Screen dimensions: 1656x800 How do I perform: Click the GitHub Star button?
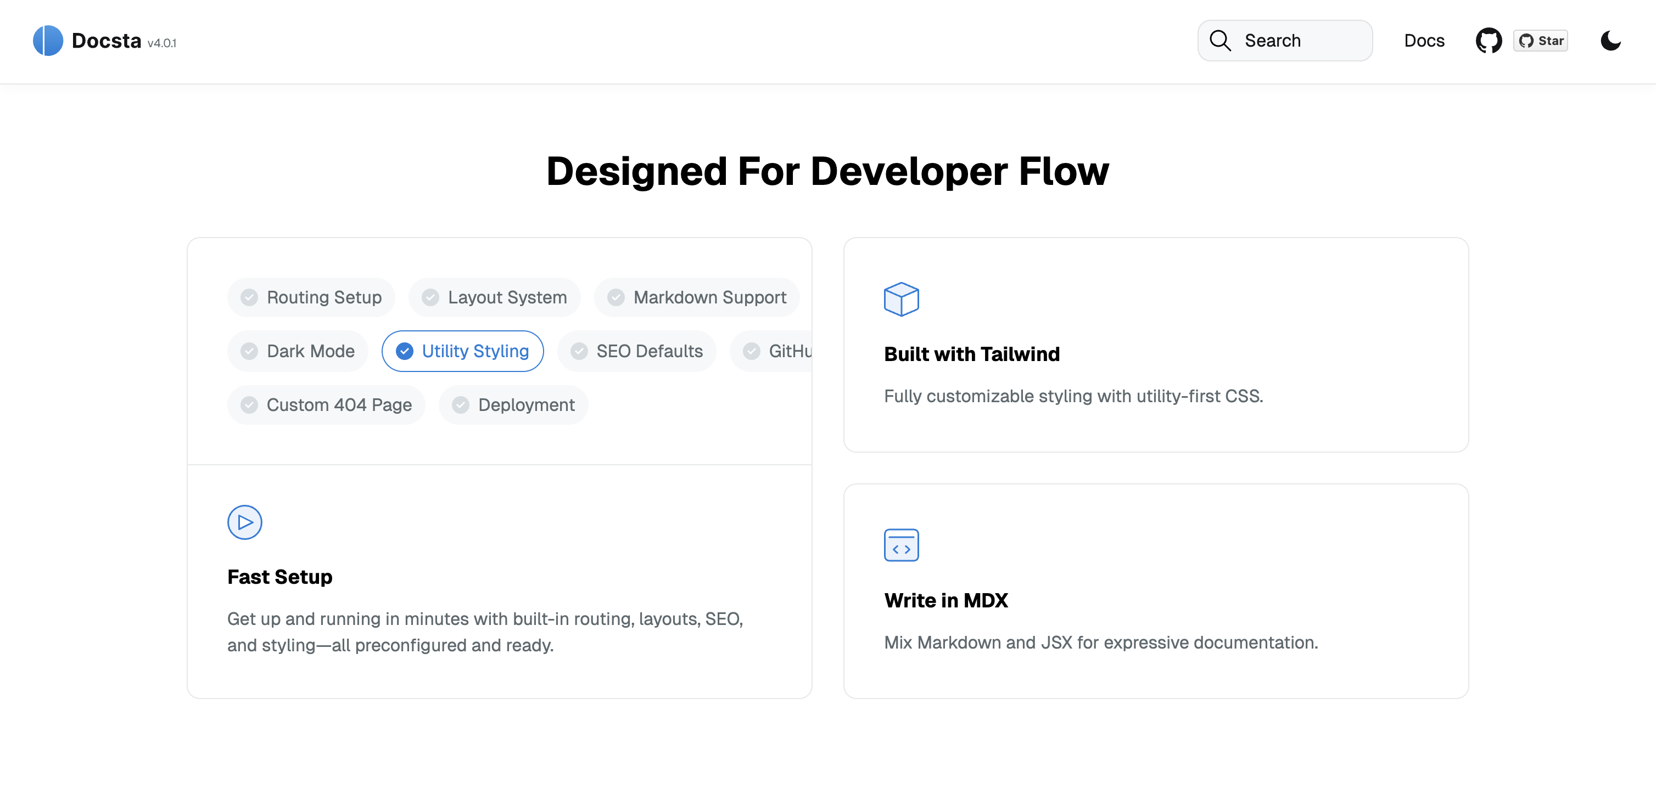tap(1540, 41)
